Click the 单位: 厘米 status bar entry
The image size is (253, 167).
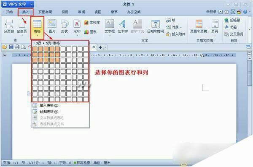tap(102, 163)
